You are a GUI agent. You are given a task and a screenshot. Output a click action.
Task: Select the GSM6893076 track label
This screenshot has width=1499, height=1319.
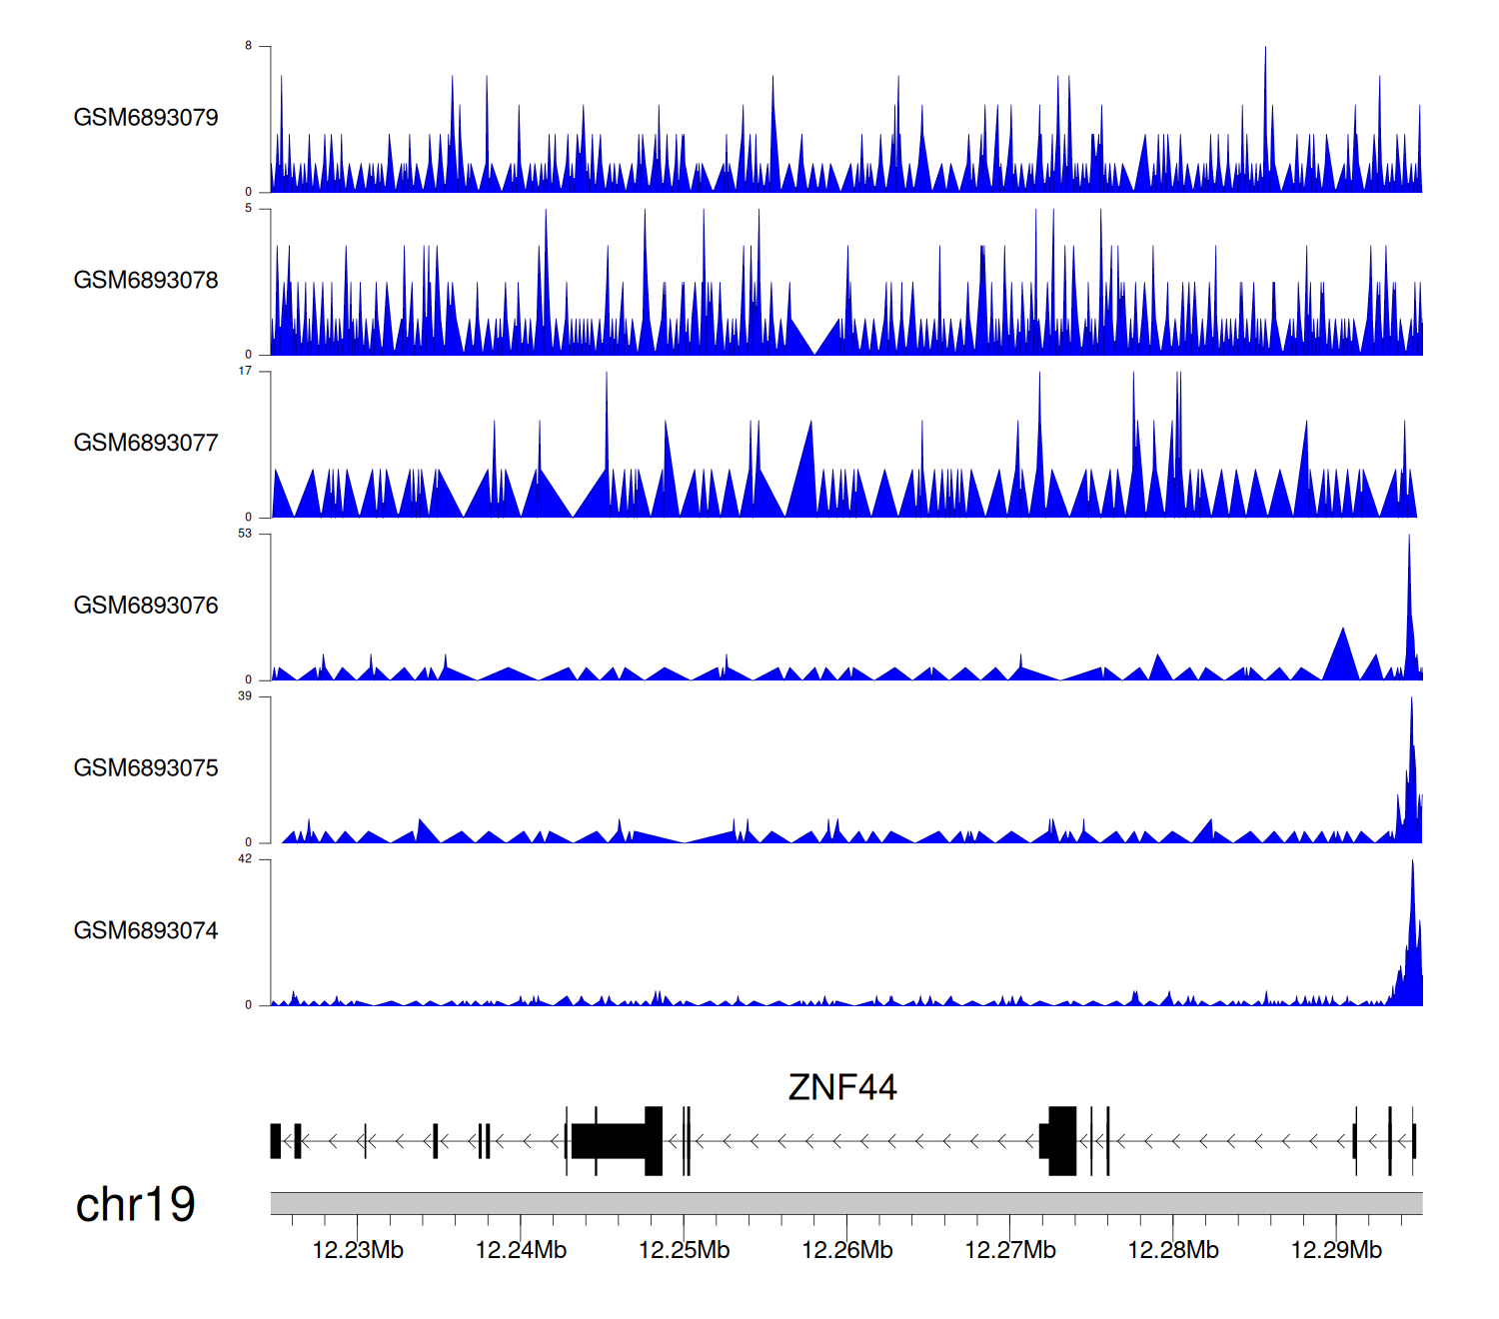(146, 606)
